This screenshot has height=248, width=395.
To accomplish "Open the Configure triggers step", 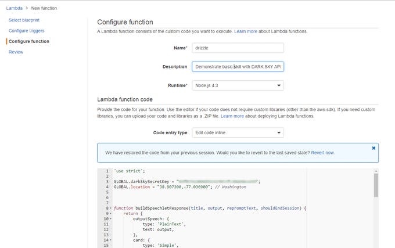I will pos(26,31).
